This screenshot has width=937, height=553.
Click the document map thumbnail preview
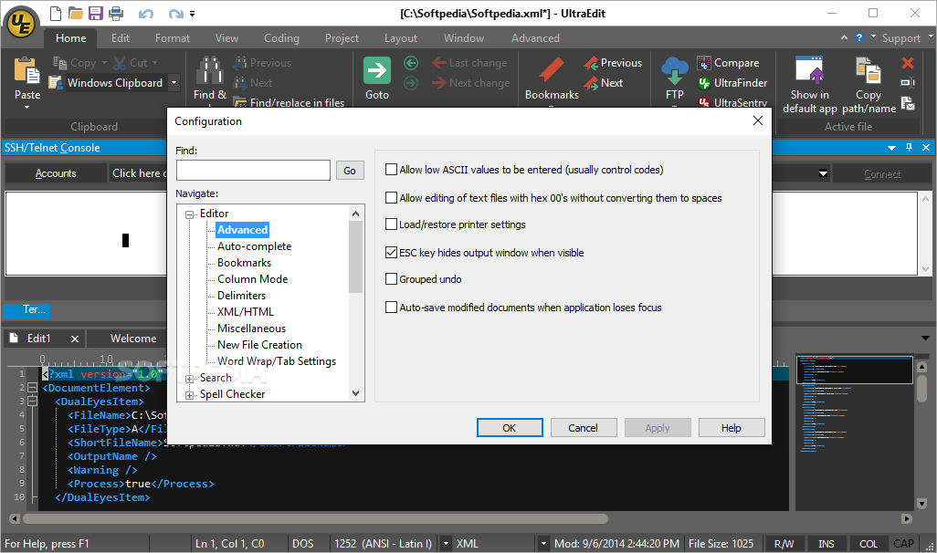[x=855, y=369]
